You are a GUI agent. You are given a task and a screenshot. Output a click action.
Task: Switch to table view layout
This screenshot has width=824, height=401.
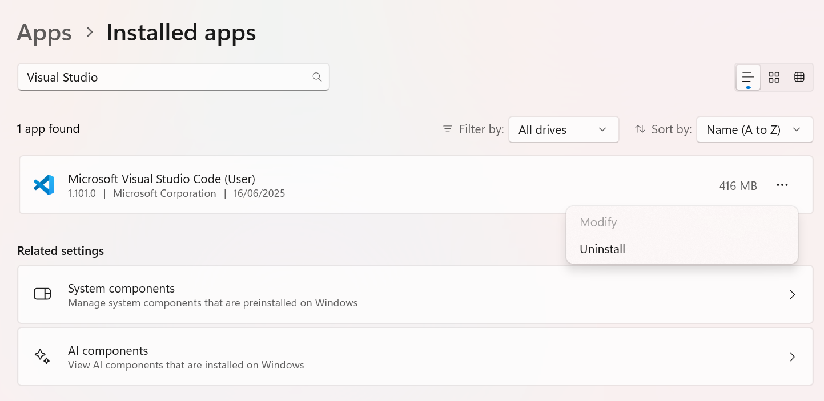tap(799, 77)
